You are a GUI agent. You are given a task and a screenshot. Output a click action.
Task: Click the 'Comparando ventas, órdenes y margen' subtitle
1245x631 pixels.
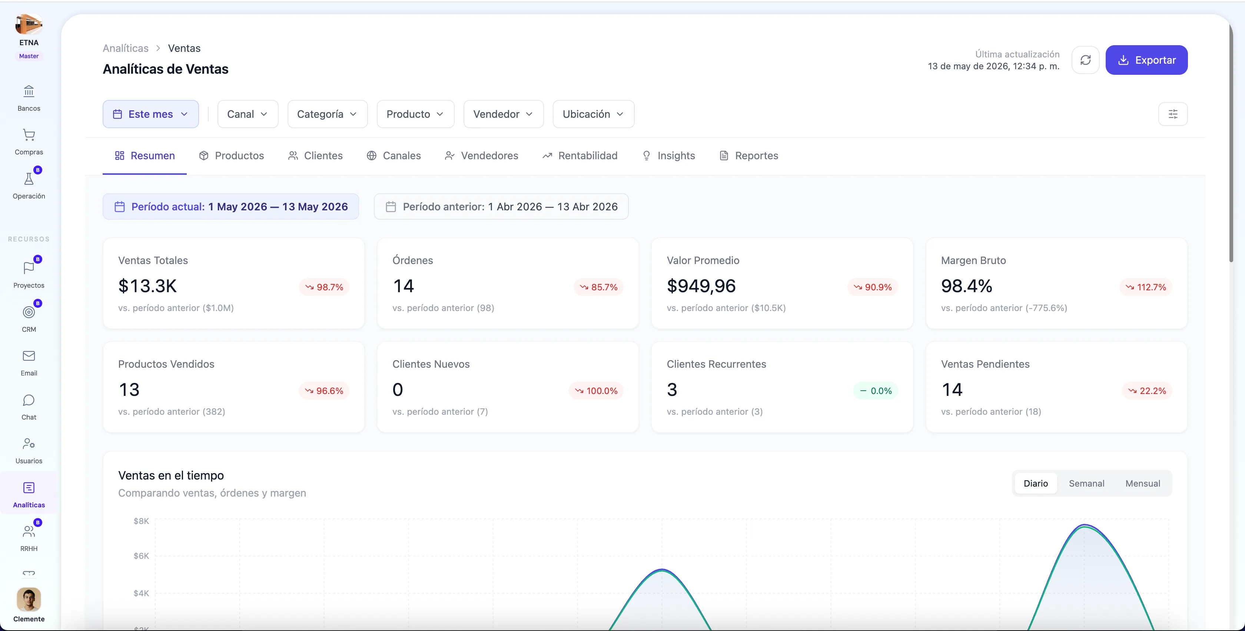click(x=212, y=493)
